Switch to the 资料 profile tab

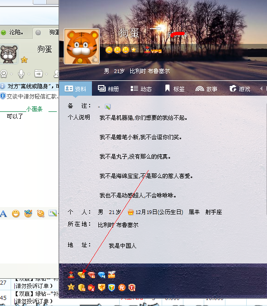coord(75,89)
